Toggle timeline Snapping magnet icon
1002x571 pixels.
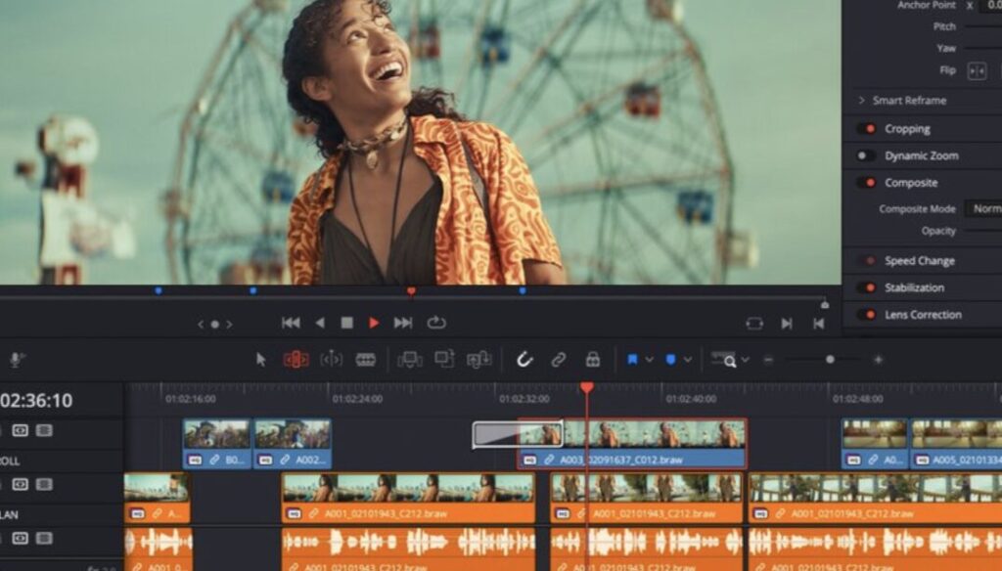pos(524,360)
